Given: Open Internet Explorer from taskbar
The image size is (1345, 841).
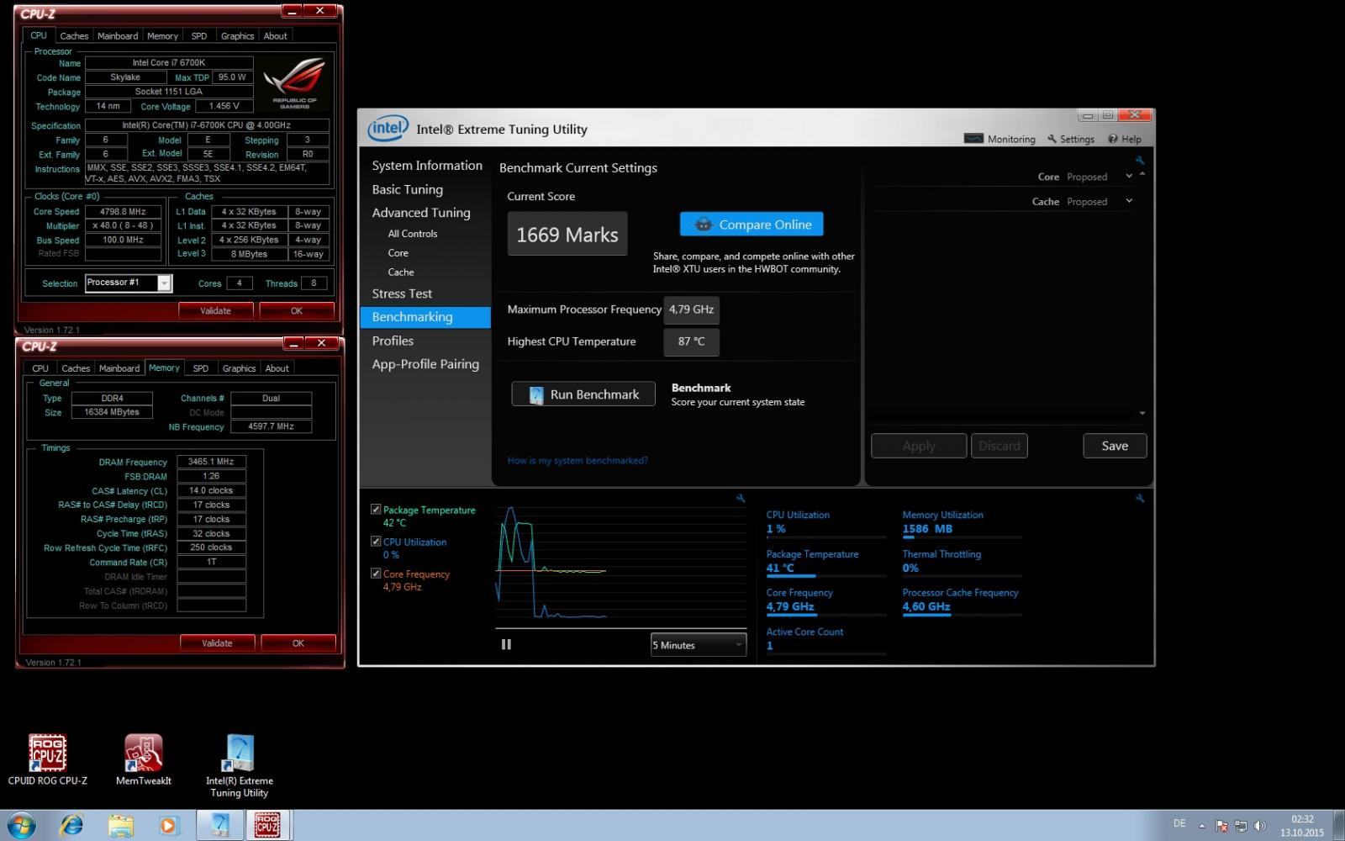Looking at the screenshot, I should (71, 826).
